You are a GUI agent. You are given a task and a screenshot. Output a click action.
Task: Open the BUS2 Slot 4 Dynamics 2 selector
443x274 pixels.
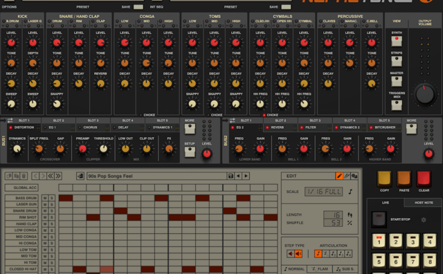(x=350, y=128)
